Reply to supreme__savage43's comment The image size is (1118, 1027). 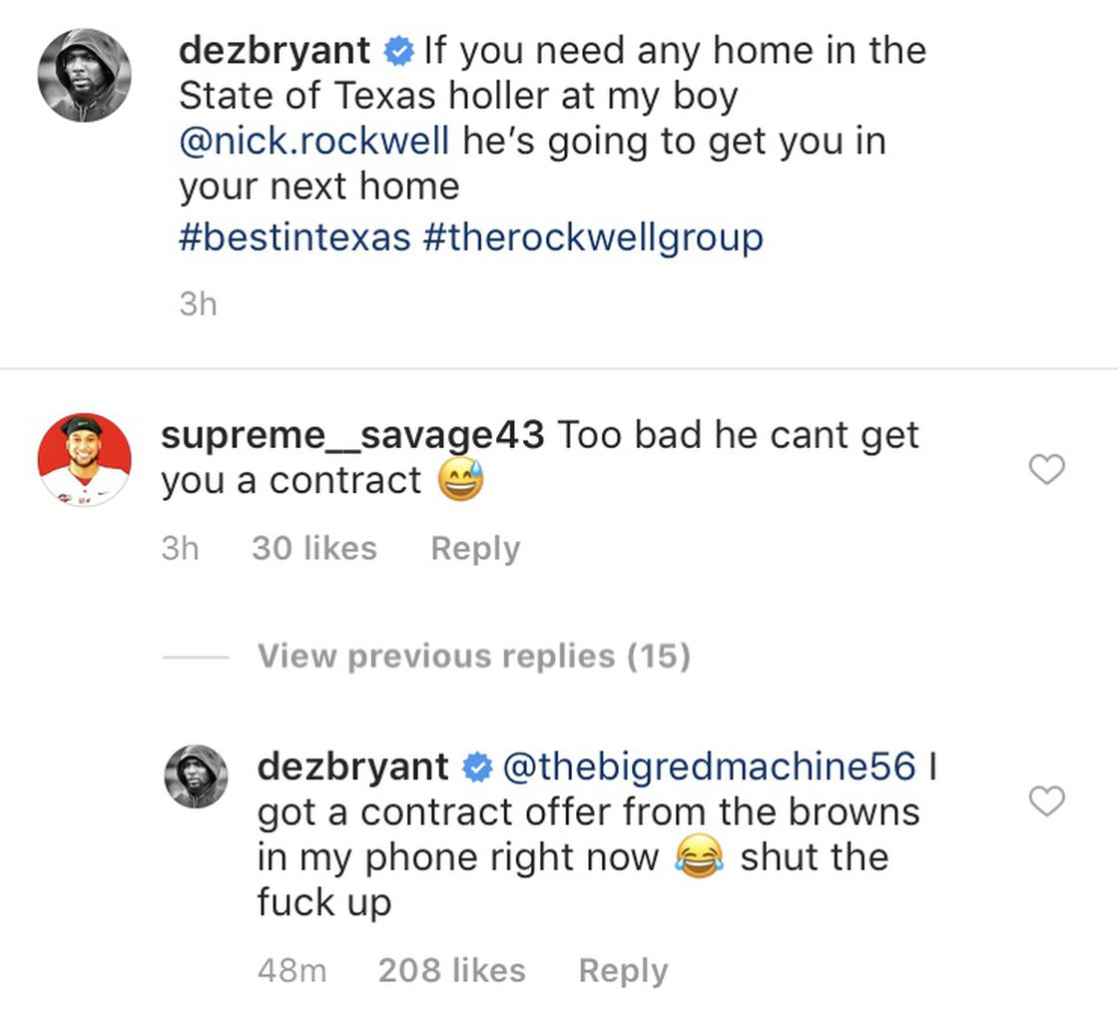pos(475,549)
